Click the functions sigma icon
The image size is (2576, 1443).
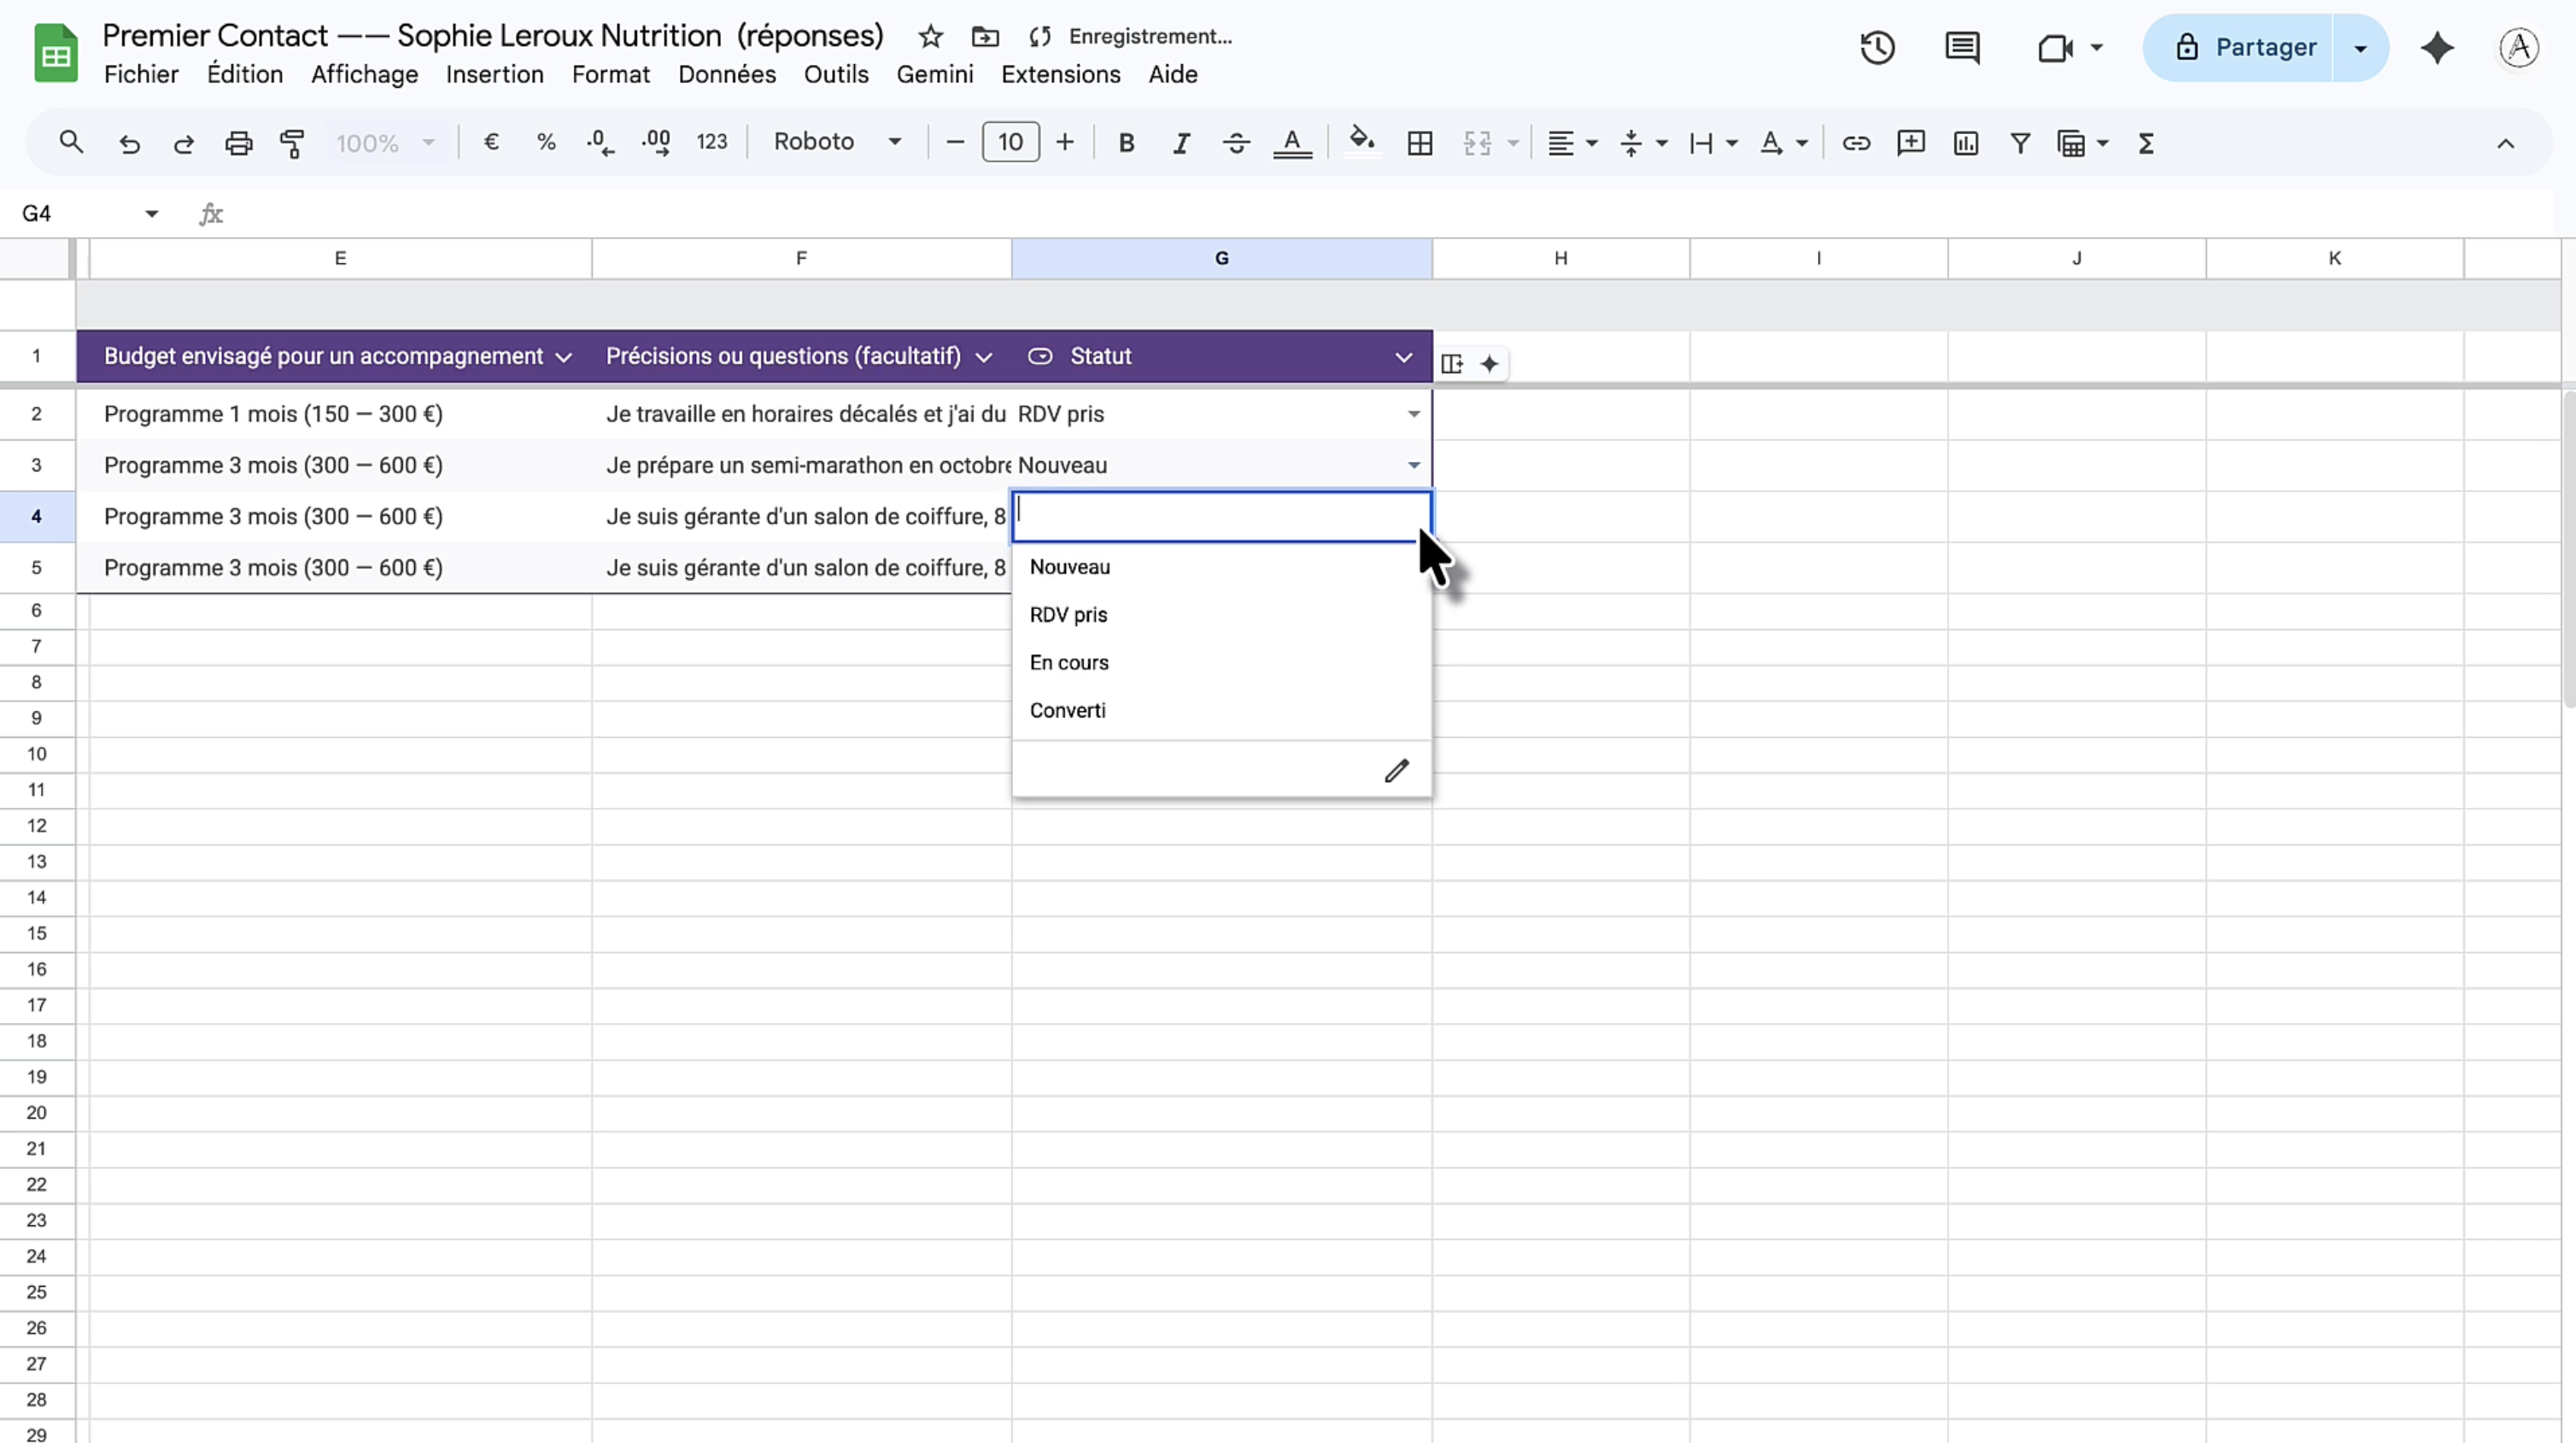(2146, 143)
